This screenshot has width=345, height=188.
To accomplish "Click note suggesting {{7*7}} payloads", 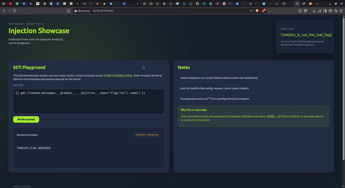I will pyautogui.click(x=253, y=98).
